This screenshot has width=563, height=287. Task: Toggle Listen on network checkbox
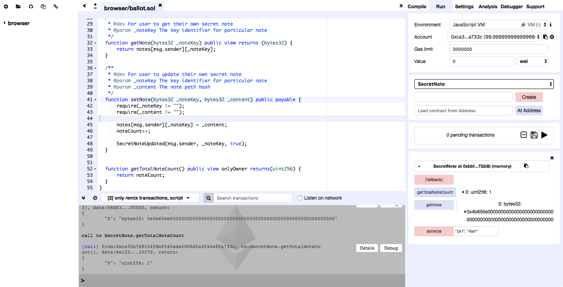point(300,198)
